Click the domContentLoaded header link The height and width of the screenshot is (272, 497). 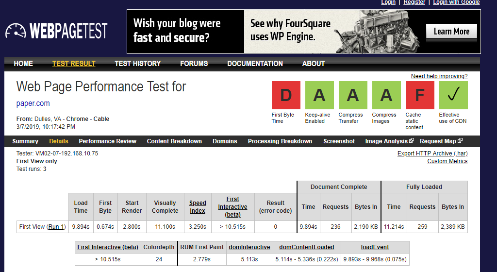click(307, 247)
